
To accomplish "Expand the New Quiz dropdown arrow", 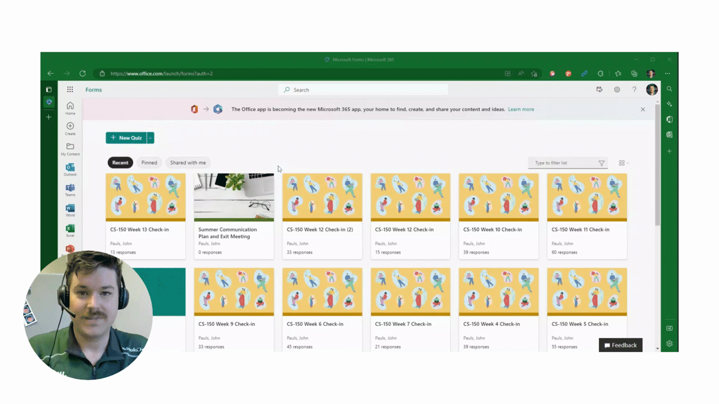I will pos(151,138).
